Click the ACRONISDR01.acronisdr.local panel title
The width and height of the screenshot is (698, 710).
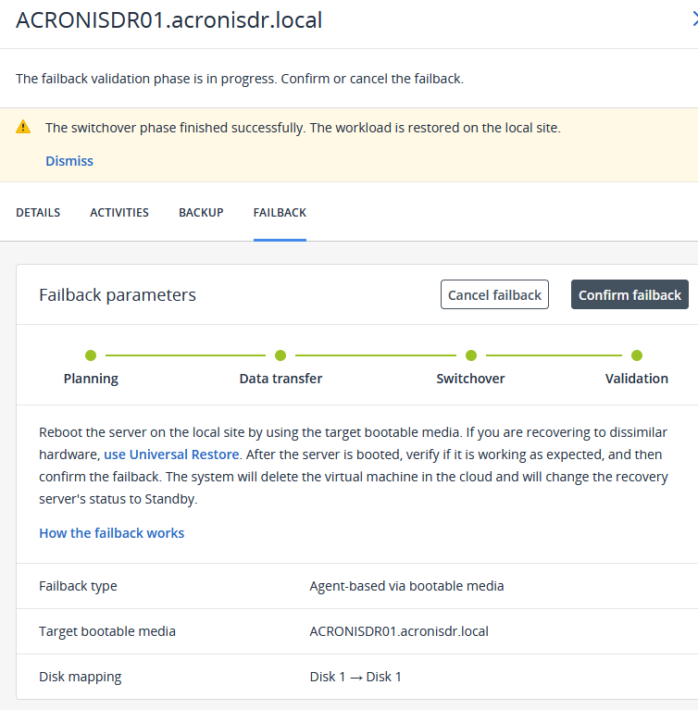(169, 20)
